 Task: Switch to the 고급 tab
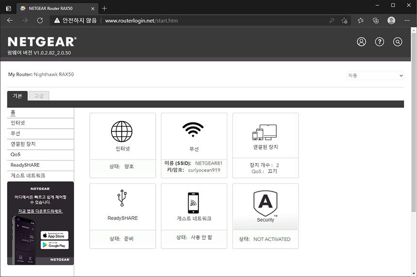click(x=39, y=96)
